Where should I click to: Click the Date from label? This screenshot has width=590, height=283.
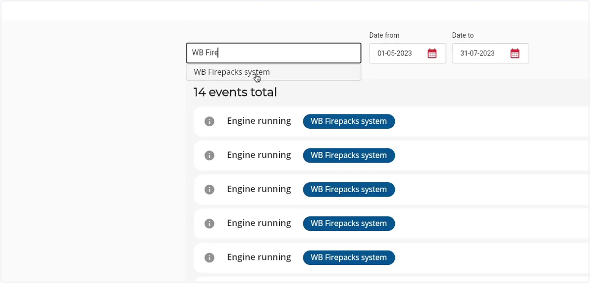tap(384, 35)
